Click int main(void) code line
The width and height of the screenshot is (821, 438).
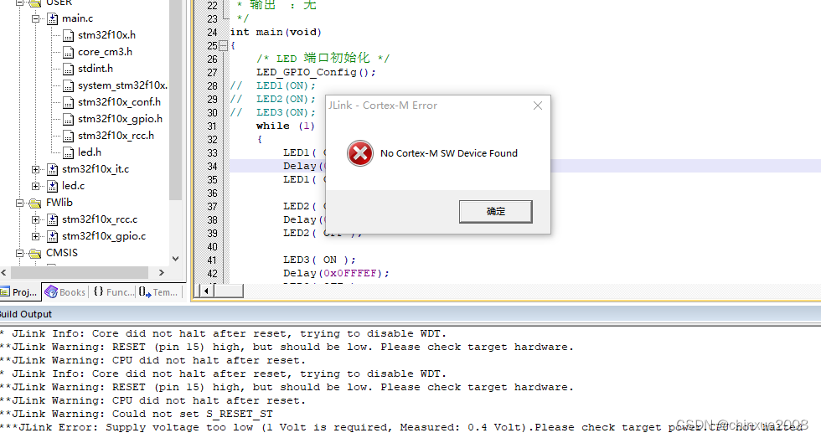(x=276, y=33)
